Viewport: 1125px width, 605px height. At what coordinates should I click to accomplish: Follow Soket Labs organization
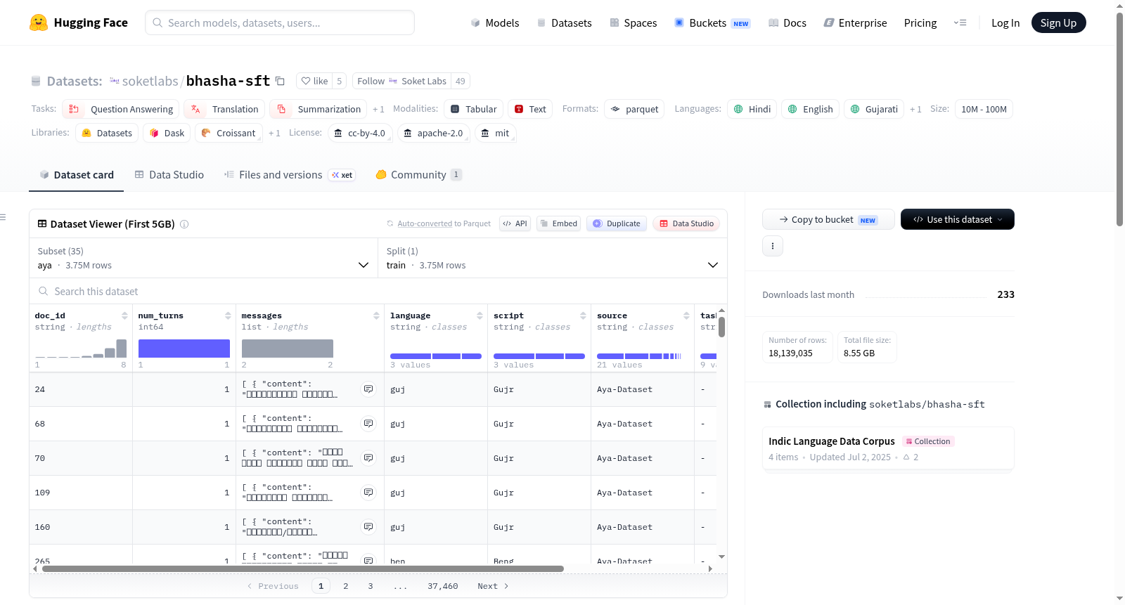click(401, 81)
